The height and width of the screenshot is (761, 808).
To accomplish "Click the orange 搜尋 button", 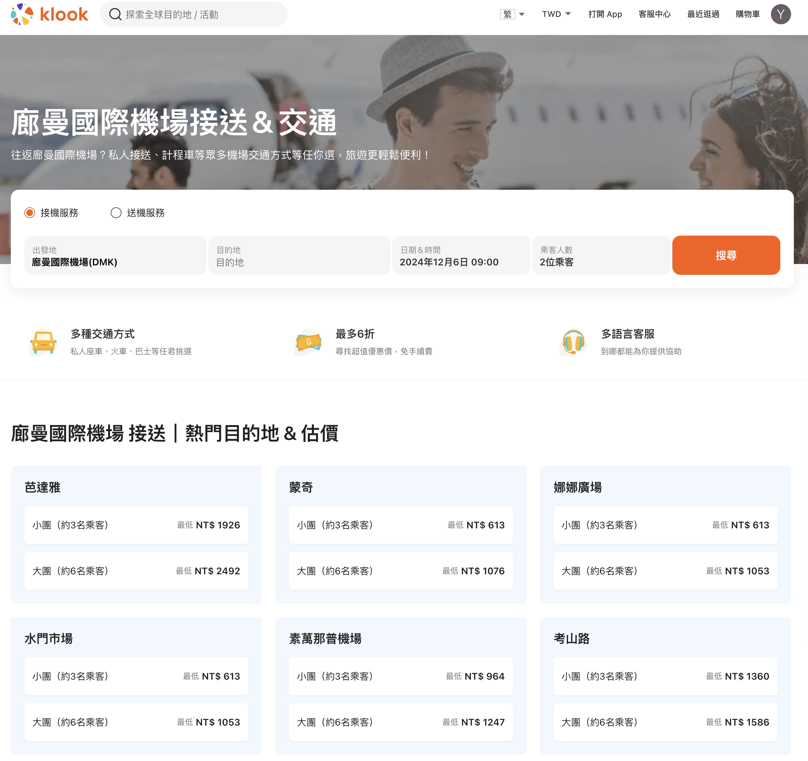I will [x=726, y=255].
